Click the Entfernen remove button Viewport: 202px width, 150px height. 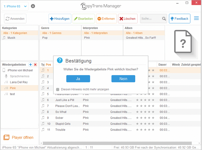[106, 19]
